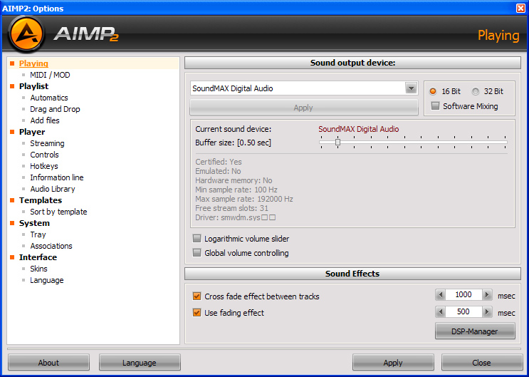This screenshot has width=529, height=377.
Task: Increase fading 500 msec with right arrow
Action: click(x=487, y=311)
